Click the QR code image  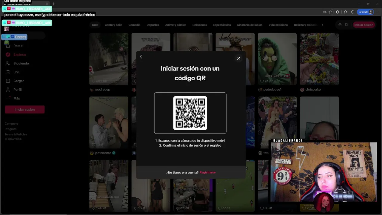click(190, 113)
